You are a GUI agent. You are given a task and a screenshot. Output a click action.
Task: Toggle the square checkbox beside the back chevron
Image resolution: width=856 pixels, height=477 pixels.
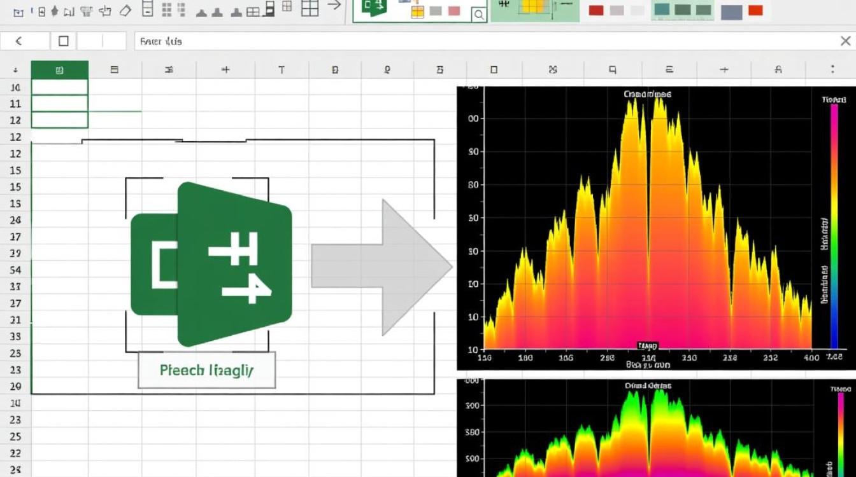[x=63, y=41]
